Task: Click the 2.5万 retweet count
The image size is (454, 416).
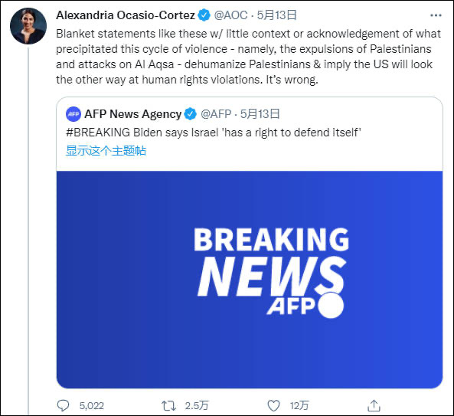Action: (197, 406)
